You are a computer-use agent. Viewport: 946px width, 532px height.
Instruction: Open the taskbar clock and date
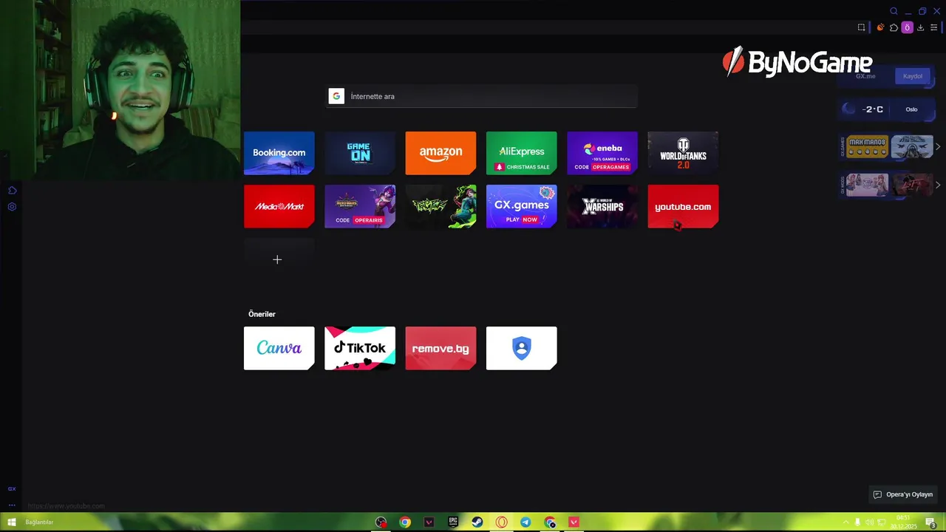904,522
